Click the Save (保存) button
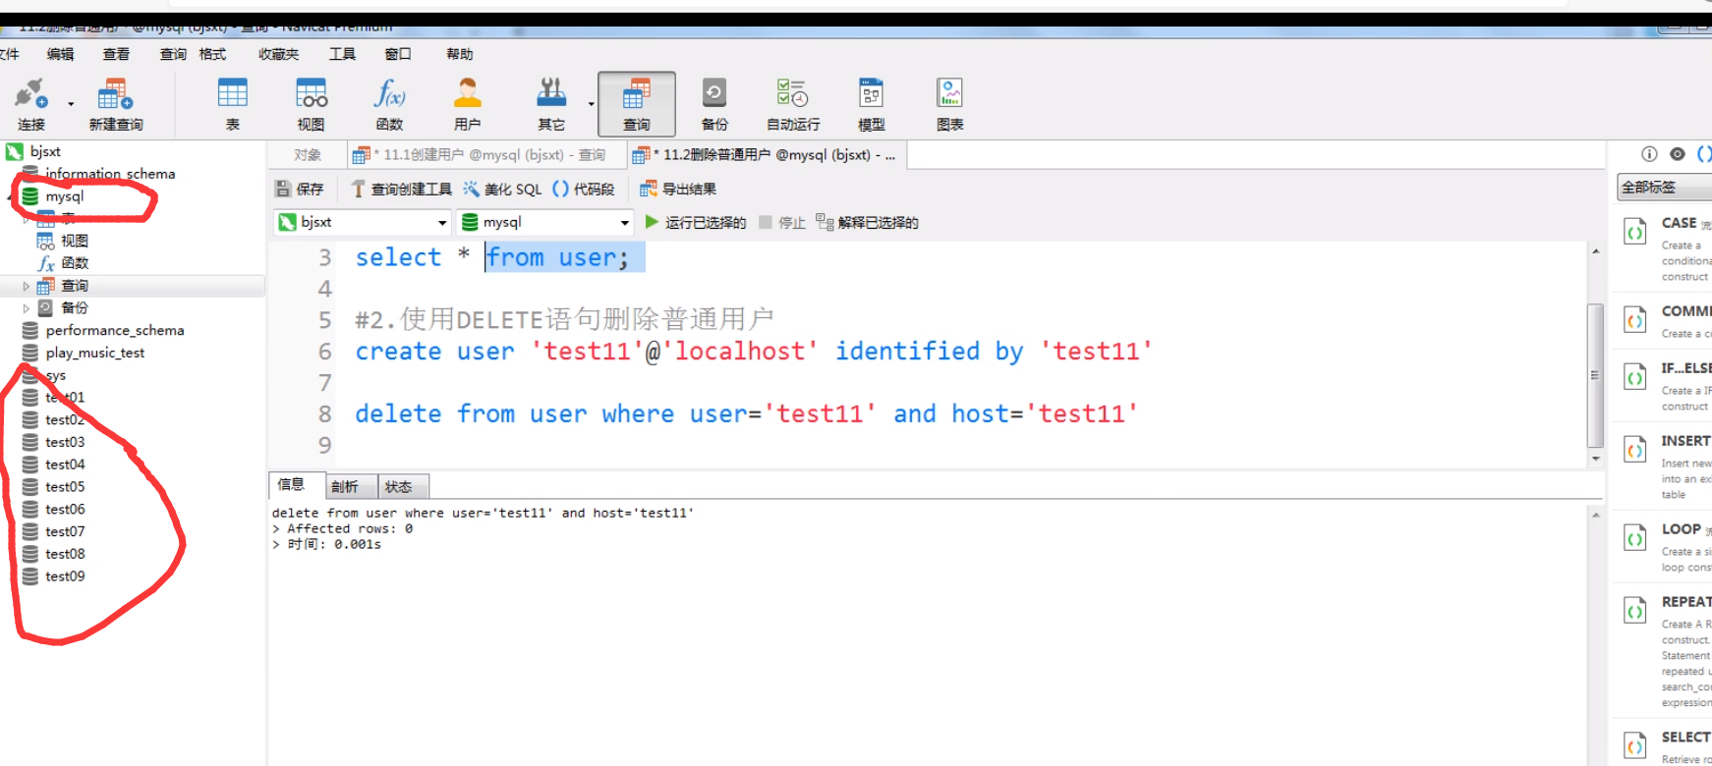Image resolution: width=1712 pixels, height=766 pixels. click(x=300, y=189)
